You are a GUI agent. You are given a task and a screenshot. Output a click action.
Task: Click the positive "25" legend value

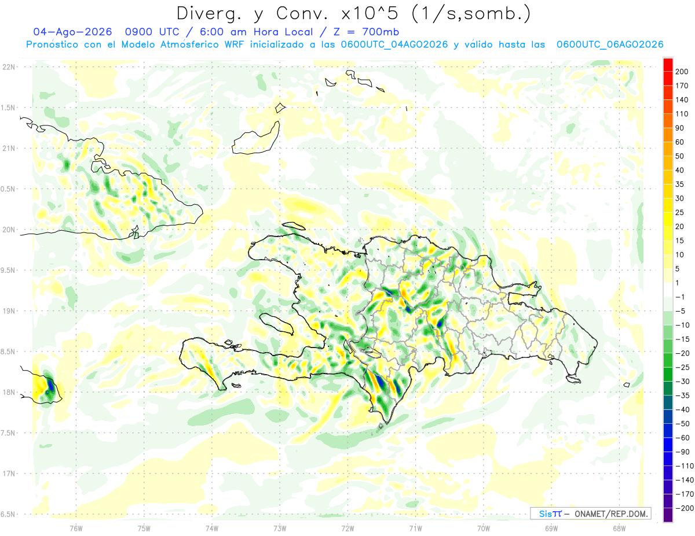tap(680, 213)
